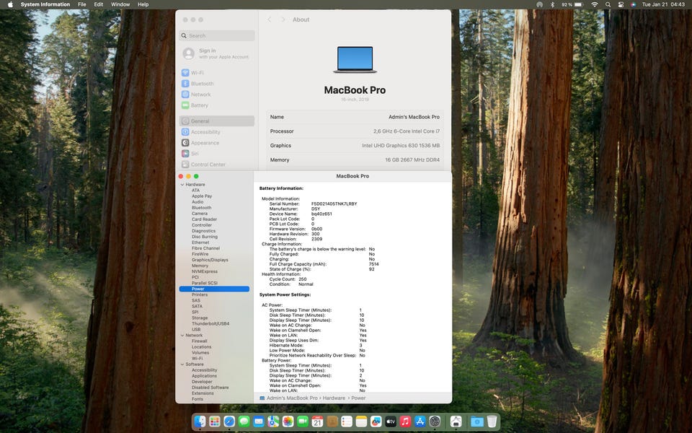The width and height of the screenshot is (692, 433).
Task: Click Sign in with your Apple Account
Action: click(217, 53)
